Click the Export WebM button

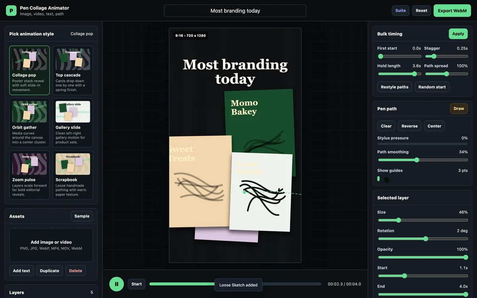pos(452,11)
